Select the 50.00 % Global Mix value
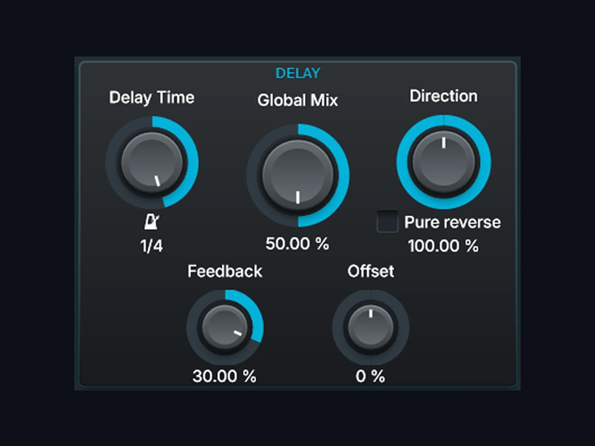Viewport: 595px width, 446px height. tap(297, 244)
